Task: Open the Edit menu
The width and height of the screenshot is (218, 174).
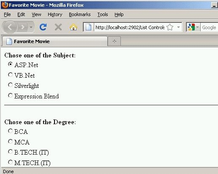Action: point(21,14)
